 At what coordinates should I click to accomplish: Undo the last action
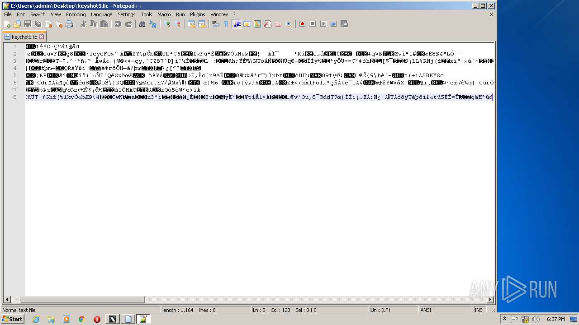click(x=118, y=24)
